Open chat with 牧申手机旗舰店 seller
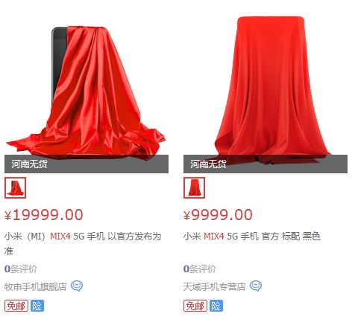The width and height of the screenshot is (355, 328). pos(77,286)
